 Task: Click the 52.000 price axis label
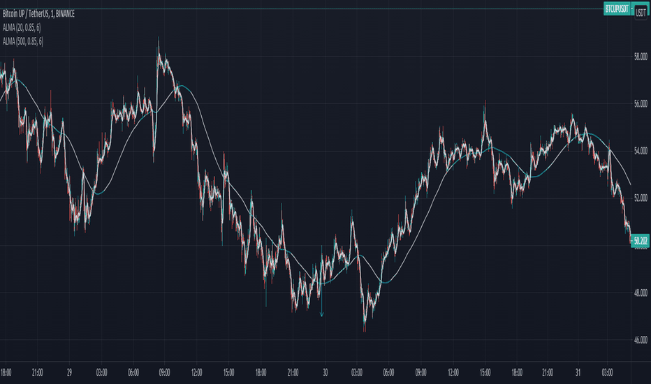(641, 198)
